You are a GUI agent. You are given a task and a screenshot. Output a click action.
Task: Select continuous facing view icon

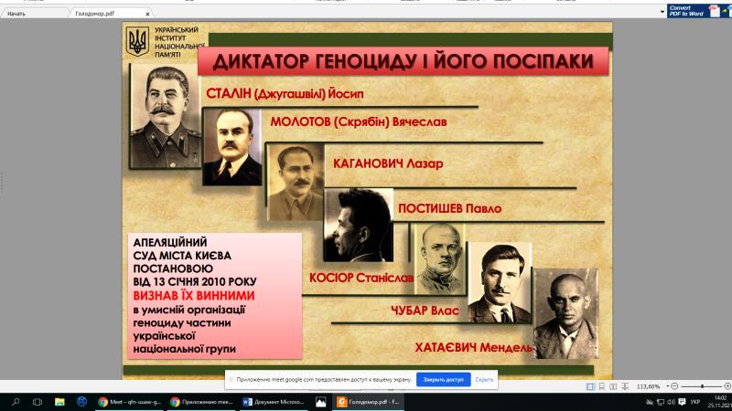pyautogui.click(x=623, y=386)
